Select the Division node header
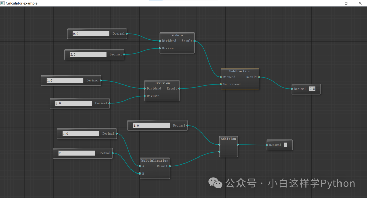The height and width of the screenshot is (198, 367). 162,83
